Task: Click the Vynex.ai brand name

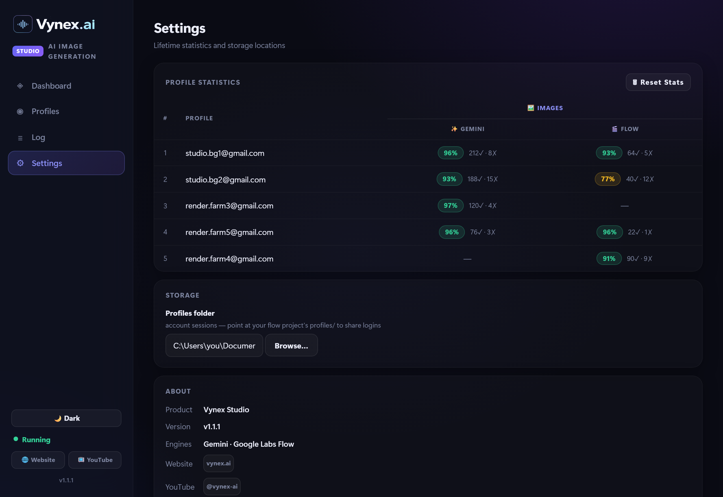Action: click(66, 24)
